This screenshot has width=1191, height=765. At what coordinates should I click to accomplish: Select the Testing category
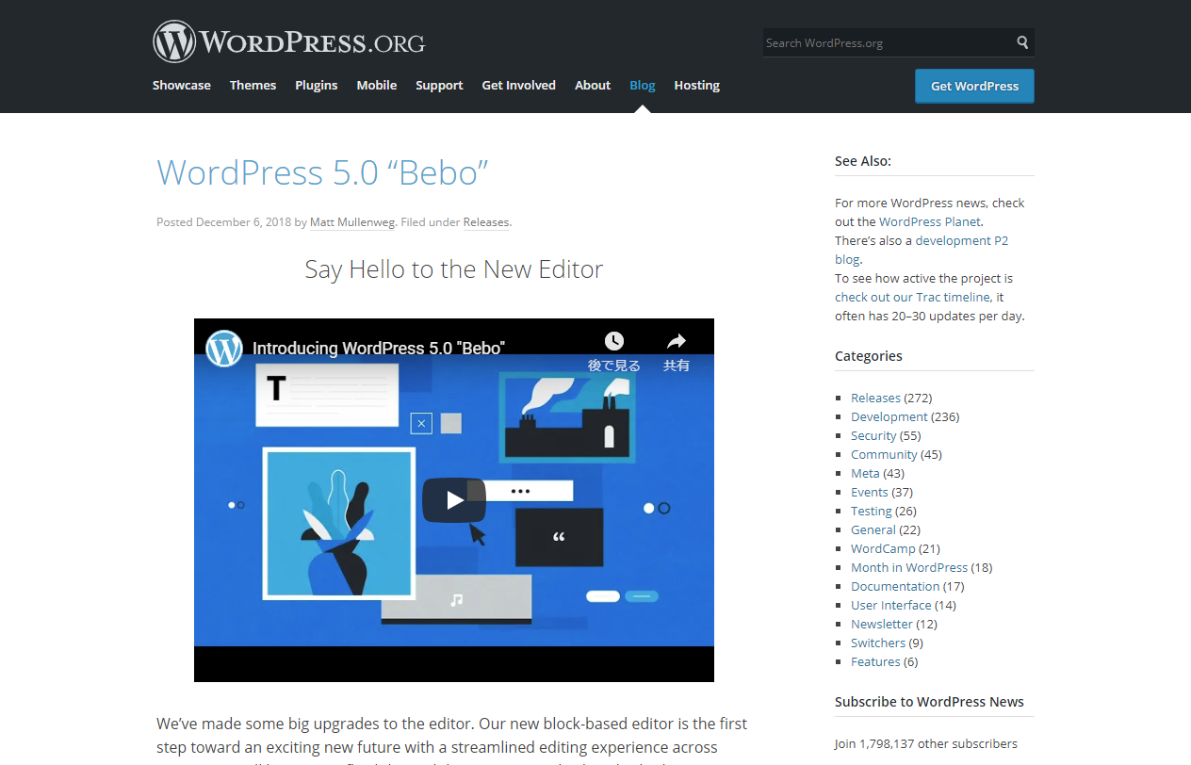(x=872, y=511)
